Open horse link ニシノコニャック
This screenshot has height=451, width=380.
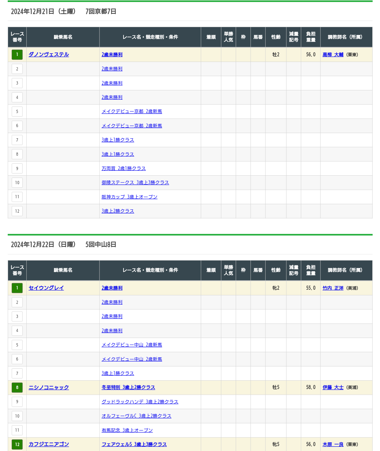point(49,387)
